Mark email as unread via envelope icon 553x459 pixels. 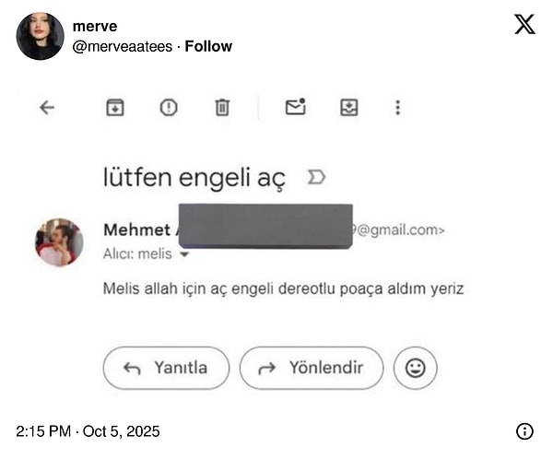pos(295,107)
